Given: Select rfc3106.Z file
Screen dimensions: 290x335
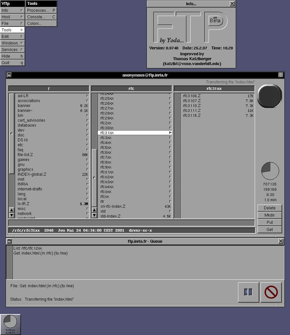Looking at the screenshot, I should [x=218, y=96].
